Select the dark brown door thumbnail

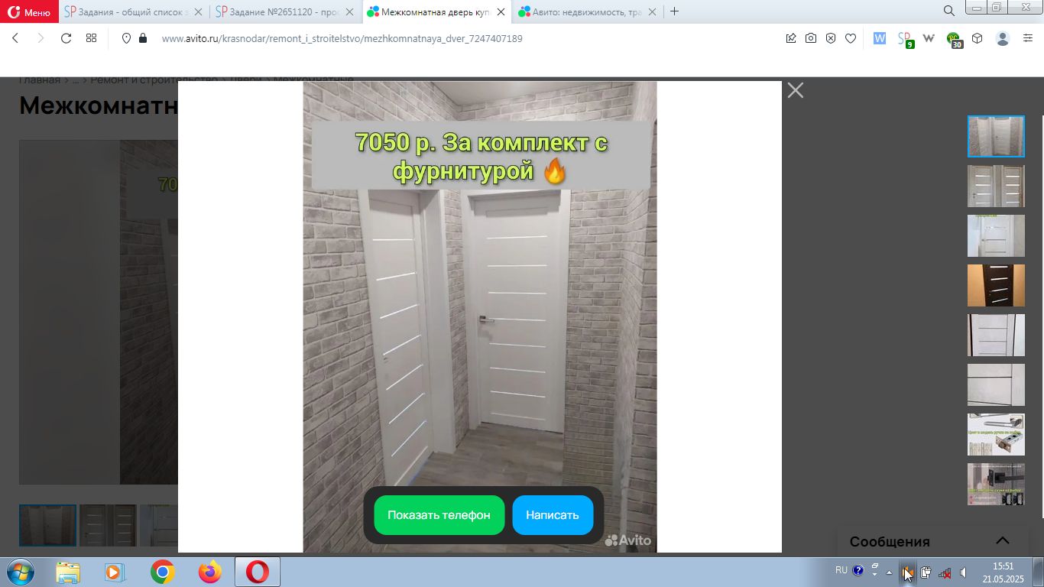click(x=996, y=286)
